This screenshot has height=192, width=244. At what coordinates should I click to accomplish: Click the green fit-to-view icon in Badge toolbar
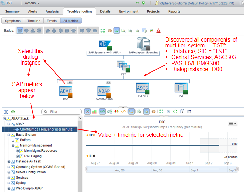pyautogui.click(x=103, y=31)
